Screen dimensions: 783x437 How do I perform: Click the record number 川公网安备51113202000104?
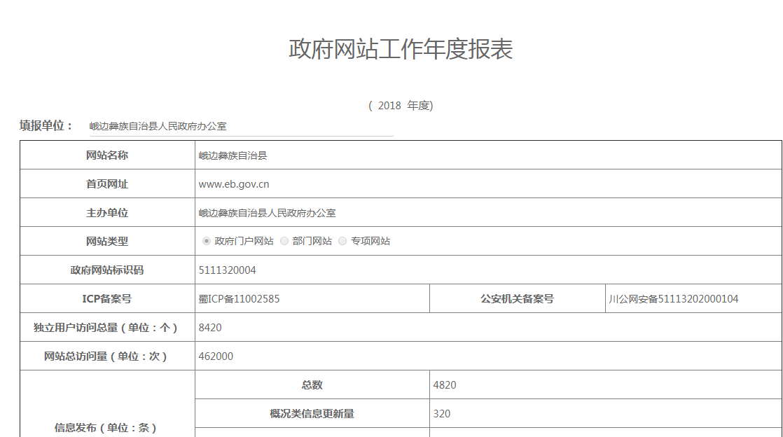(x=673, y=299)
